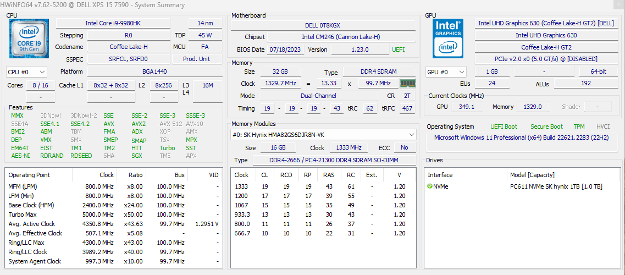Viewport: 625px width, 275px height.
Task: Click the Intel Core i9-9980HK name field
Action: (113, 23)
